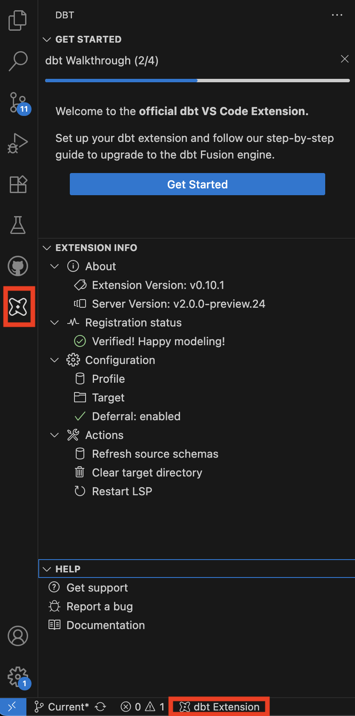Open the Search view icon

click(18, 61)
